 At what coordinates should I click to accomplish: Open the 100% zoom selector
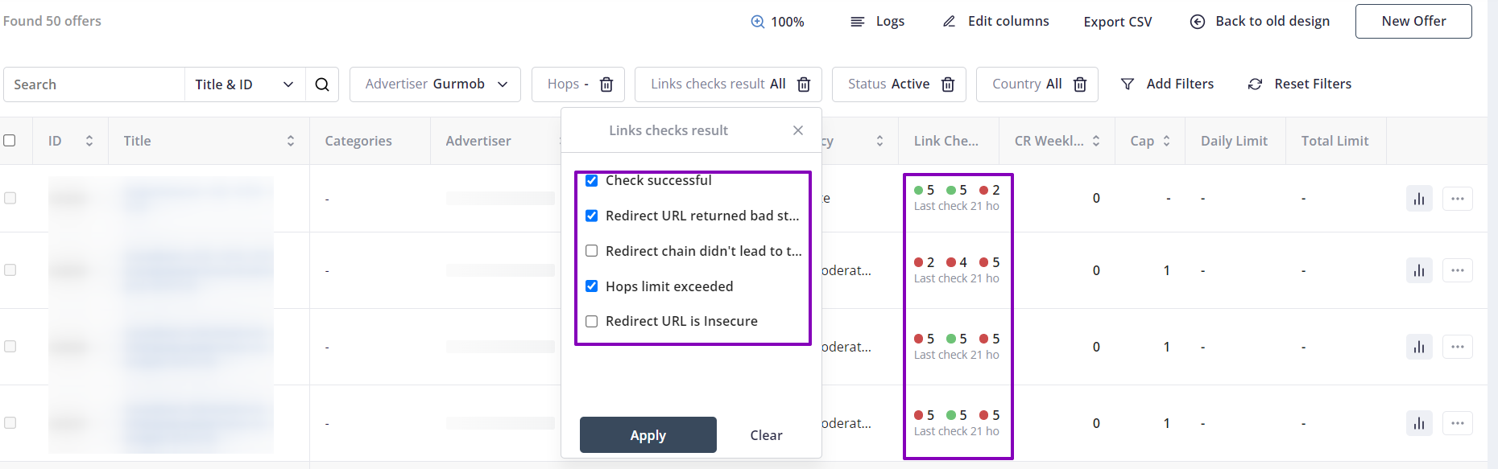coord(777,22)
